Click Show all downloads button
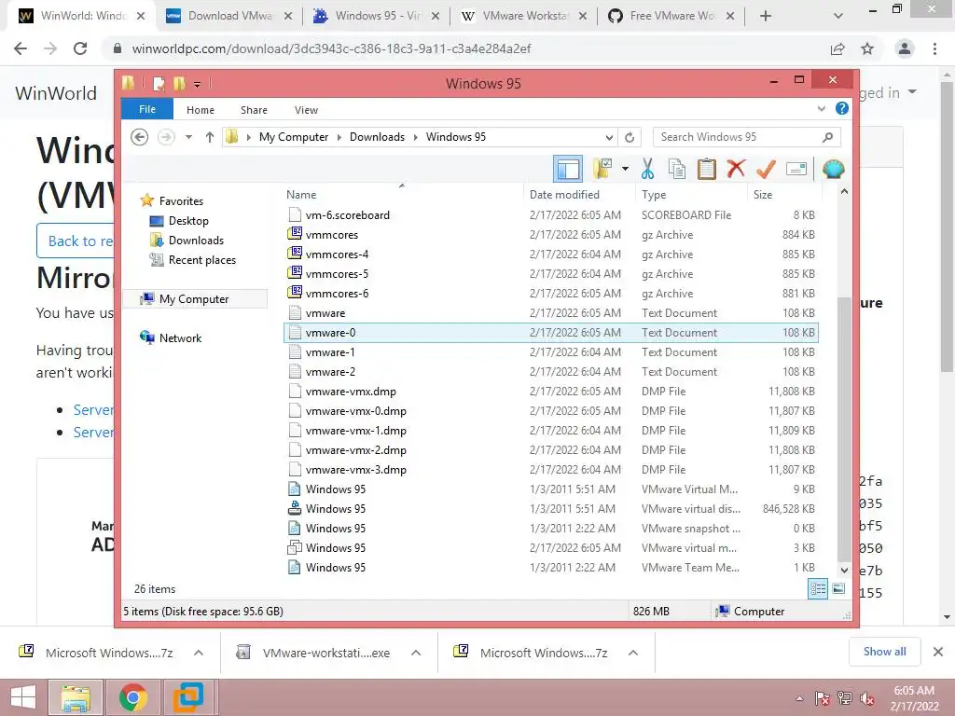Screen dimensions: 955x716 [x=884, y=652]
